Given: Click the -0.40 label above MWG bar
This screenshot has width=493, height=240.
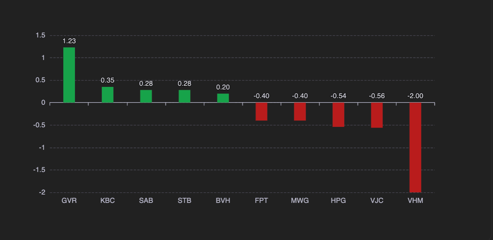Looking at the screenshot, I should tap(300, 96).
